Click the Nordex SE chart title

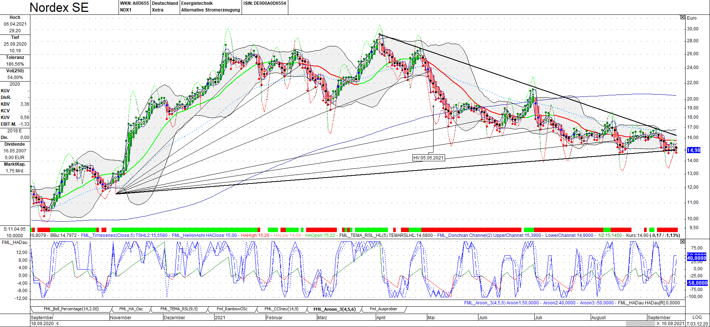point(59,7)
